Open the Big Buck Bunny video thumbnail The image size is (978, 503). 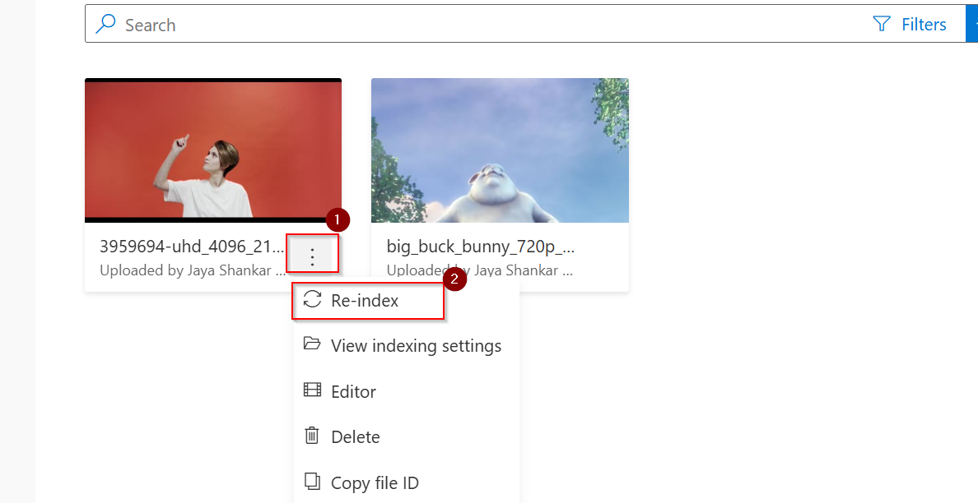(500, 150)
